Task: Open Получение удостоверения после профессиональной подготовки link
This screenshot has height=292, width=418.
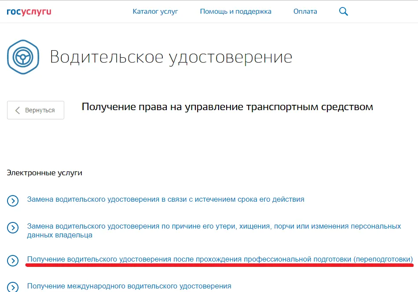Action: [x=220, y=259]
